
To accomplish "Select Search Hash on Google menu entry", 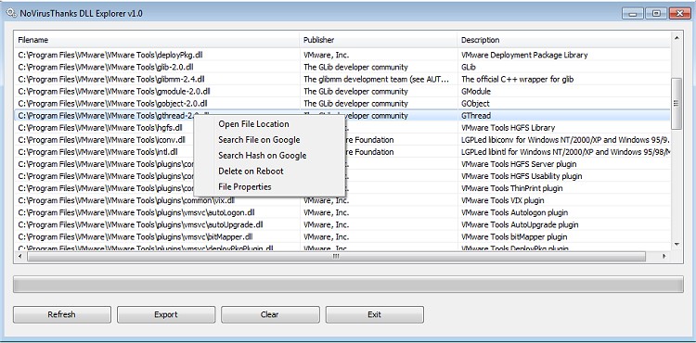I will [262, 156].
